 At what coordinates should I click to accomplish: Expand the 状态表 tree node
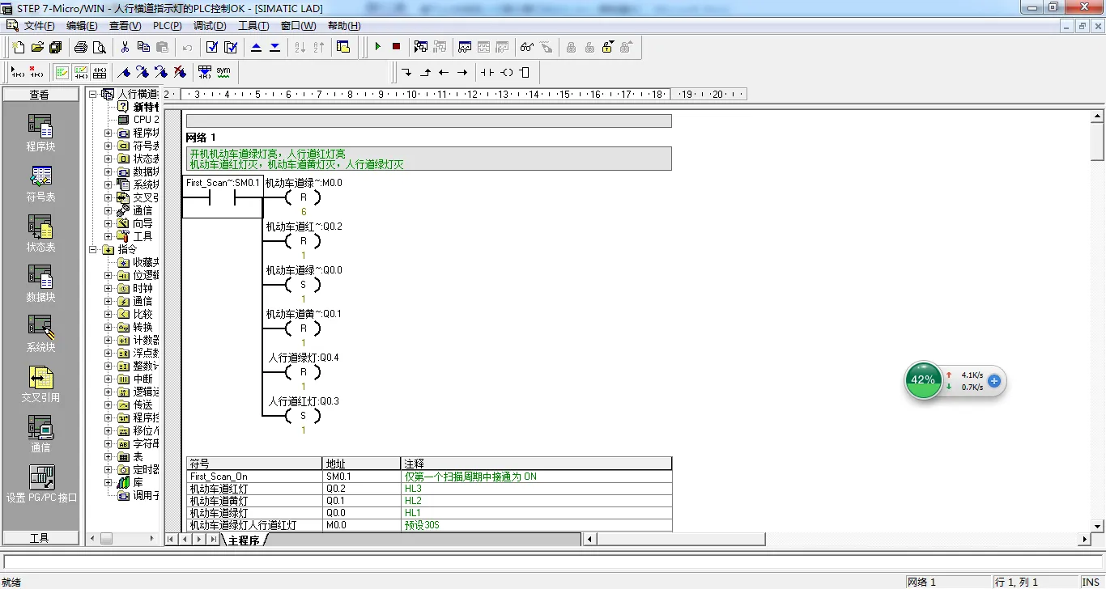[108, 159]
